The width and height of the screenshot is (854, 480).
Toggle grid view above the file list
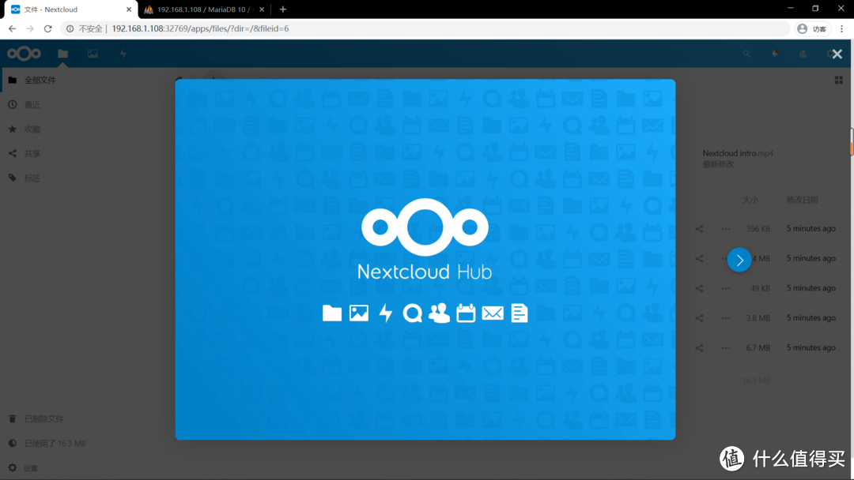click(x=838, y=80)
